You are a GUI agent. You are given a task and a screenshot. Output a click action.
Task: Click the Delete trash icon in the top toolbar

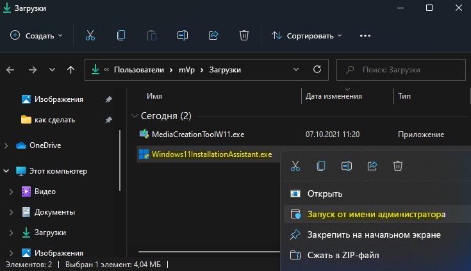(244, 35)
